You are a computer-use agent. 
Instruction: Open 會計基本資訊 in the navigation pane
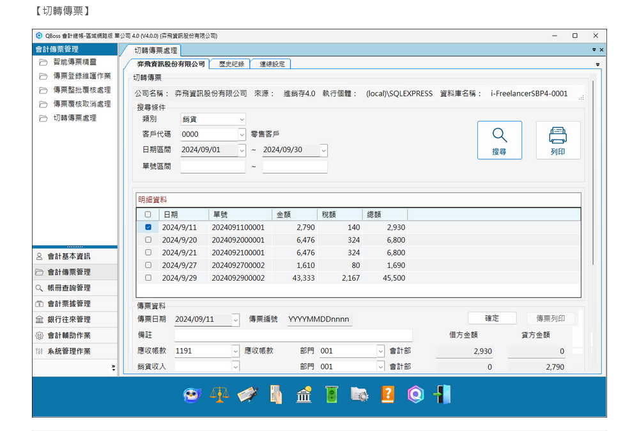tap(75, 256)
